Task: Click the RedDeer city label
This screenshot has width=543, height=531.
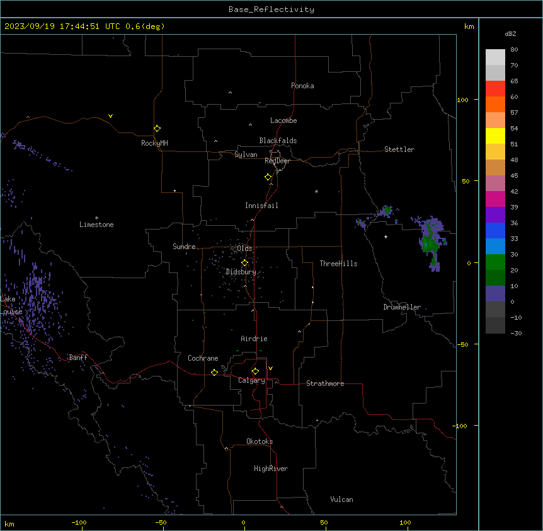Action: 277,161
